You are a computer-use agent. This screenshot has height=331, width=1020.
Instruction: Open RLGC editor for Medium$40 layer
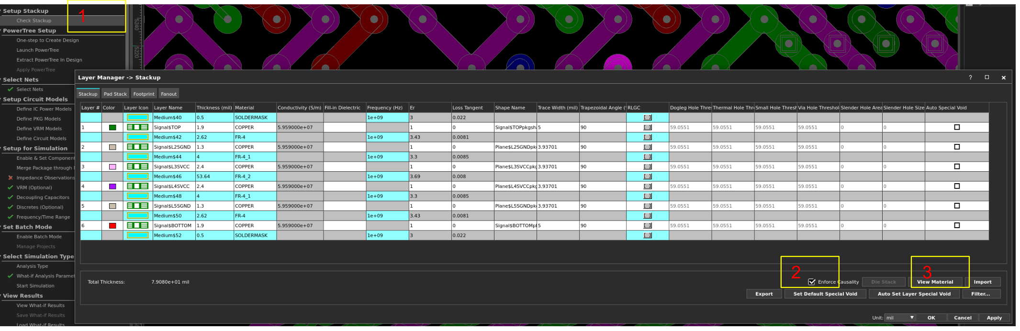(648, 117)
